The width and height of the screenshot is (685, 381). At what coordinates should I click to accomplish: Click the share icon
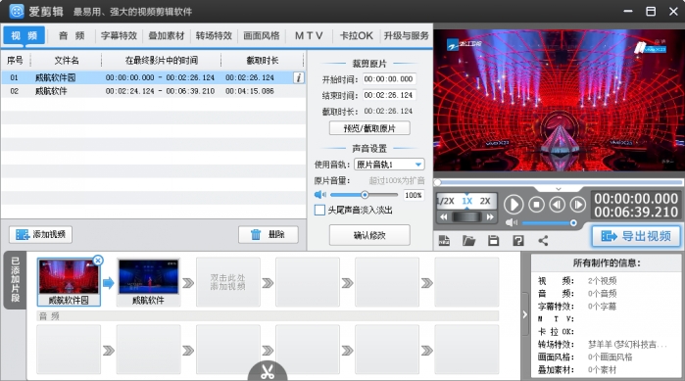click(x=543, y=241)
